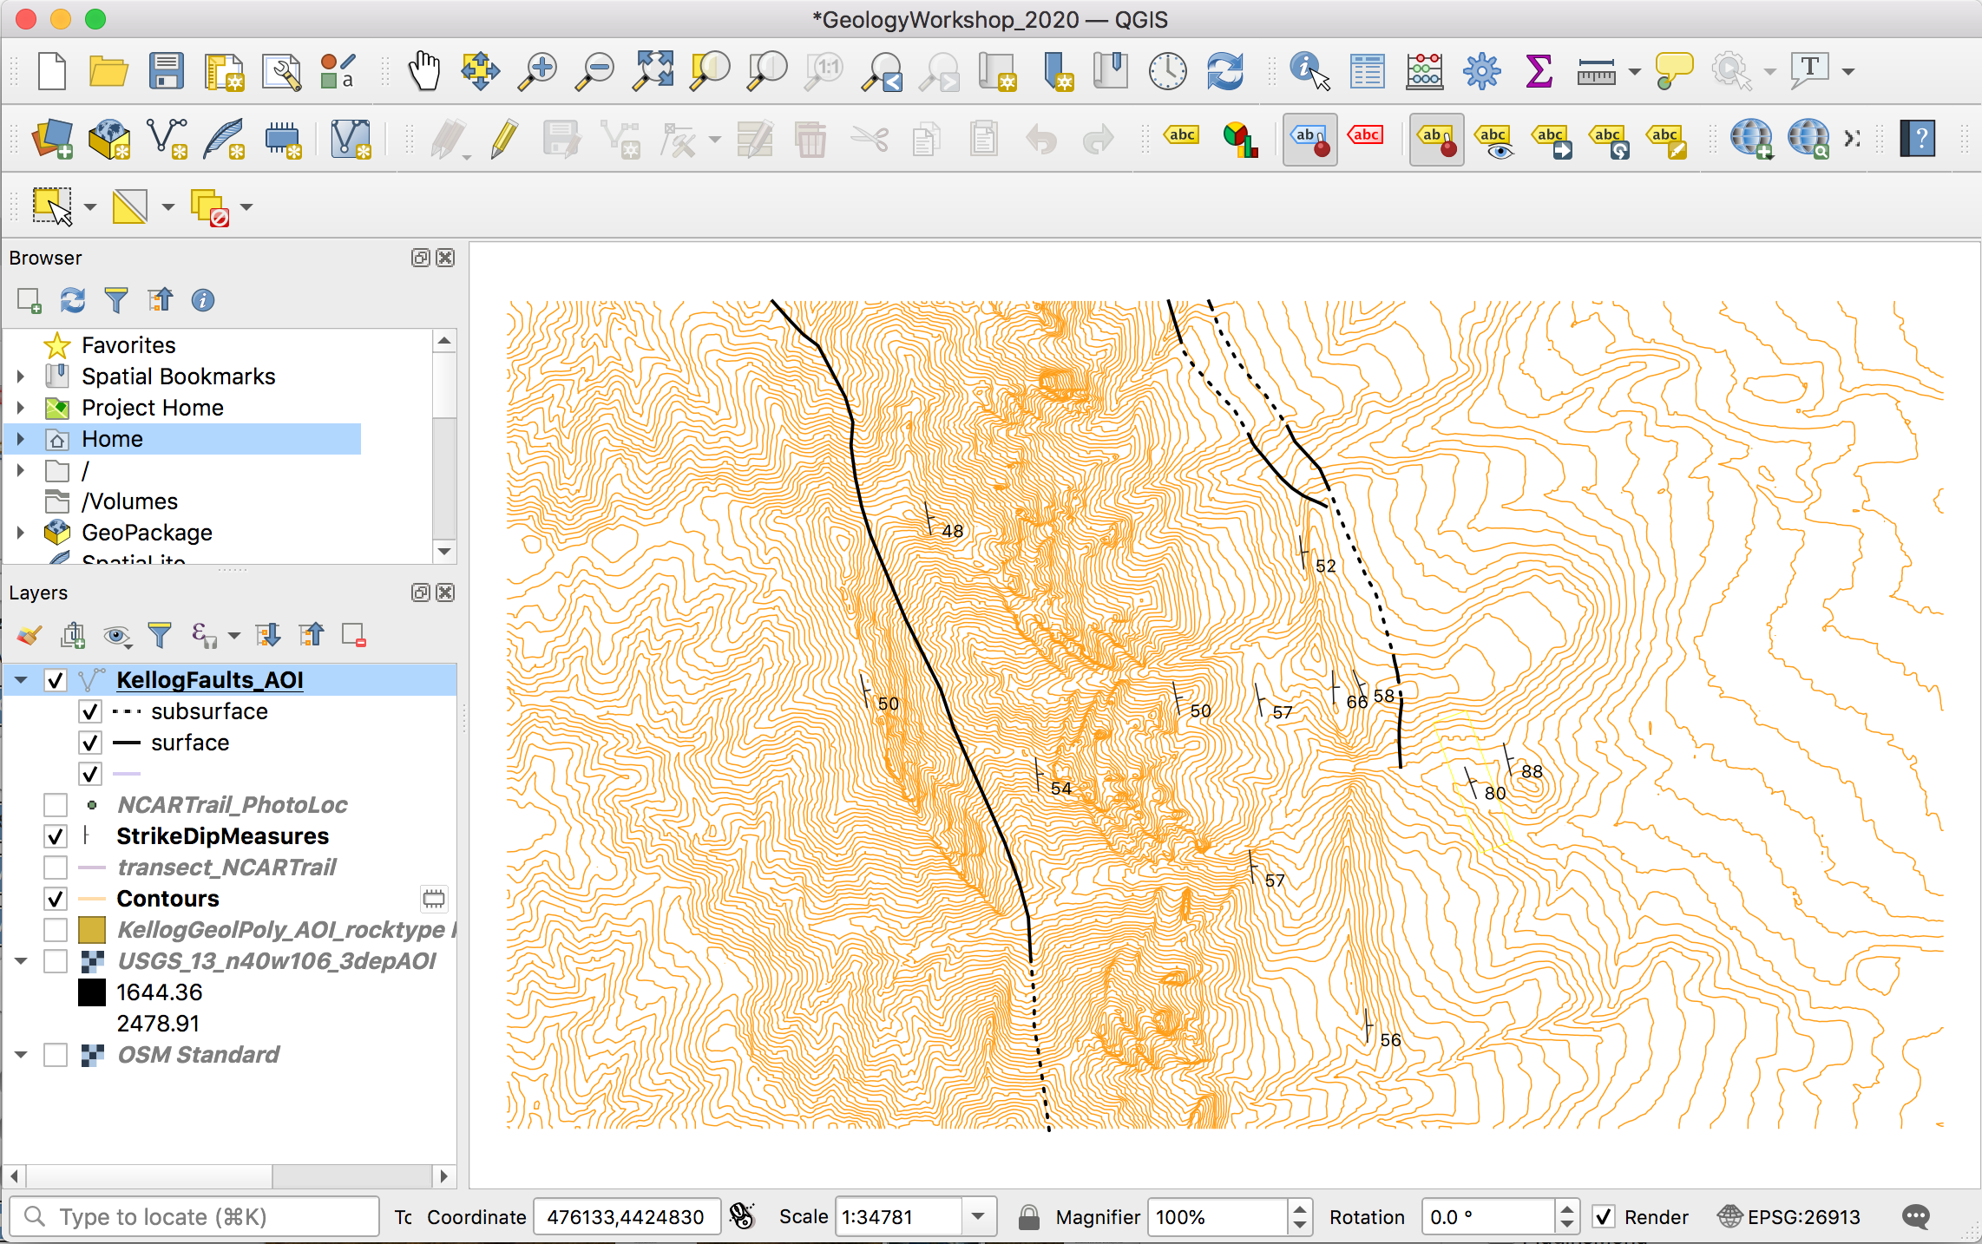The image size is (1982, 1244).
Task: Click the Measure Line ruler tool
Action: pos(1596,73)
